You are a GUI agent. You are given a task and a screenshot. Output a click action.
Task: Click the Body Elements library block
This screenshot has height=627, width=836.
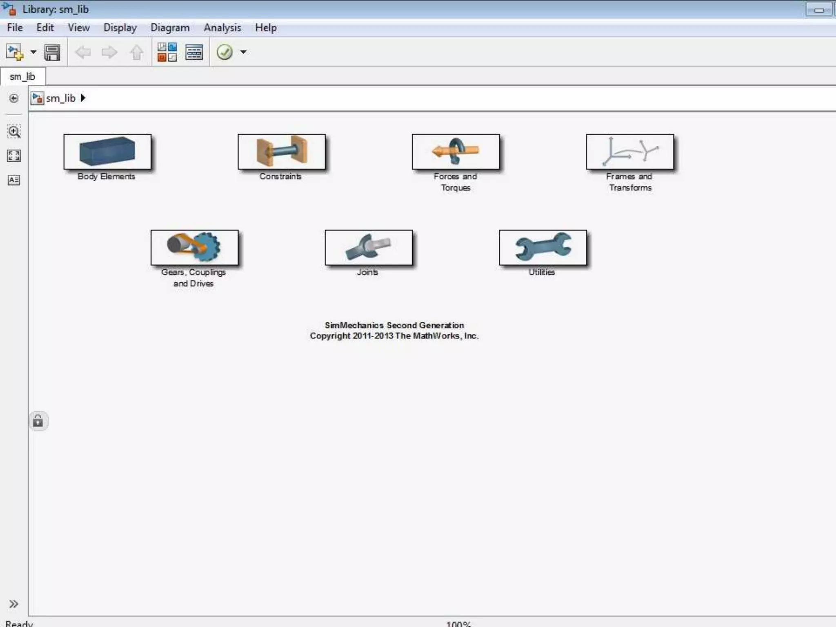[107, 151]
